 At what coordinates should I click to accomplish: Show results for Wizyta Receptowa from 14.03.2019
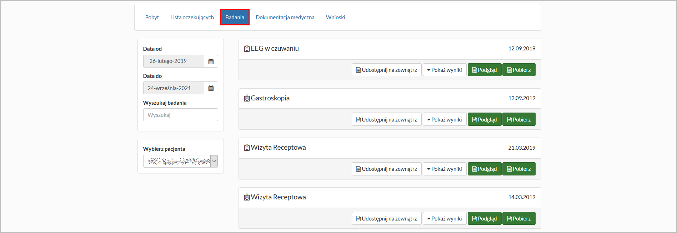(x=444, y=219)
